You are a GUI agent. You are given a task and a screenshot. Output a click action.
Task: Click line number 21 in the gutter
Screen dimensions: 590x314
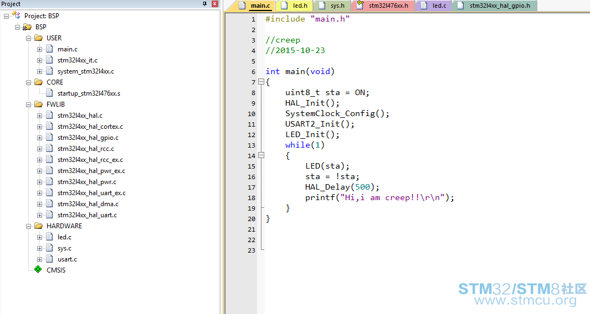pos(252,229)
